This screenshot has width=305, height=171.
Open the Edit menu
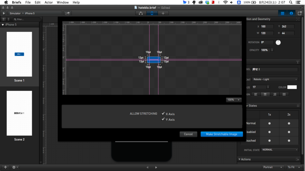click(37, 3)
